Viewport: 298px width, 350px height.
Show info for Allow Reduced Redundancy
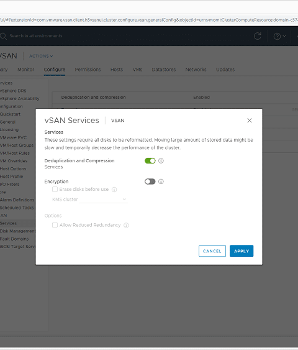click(x=126, y=225)
